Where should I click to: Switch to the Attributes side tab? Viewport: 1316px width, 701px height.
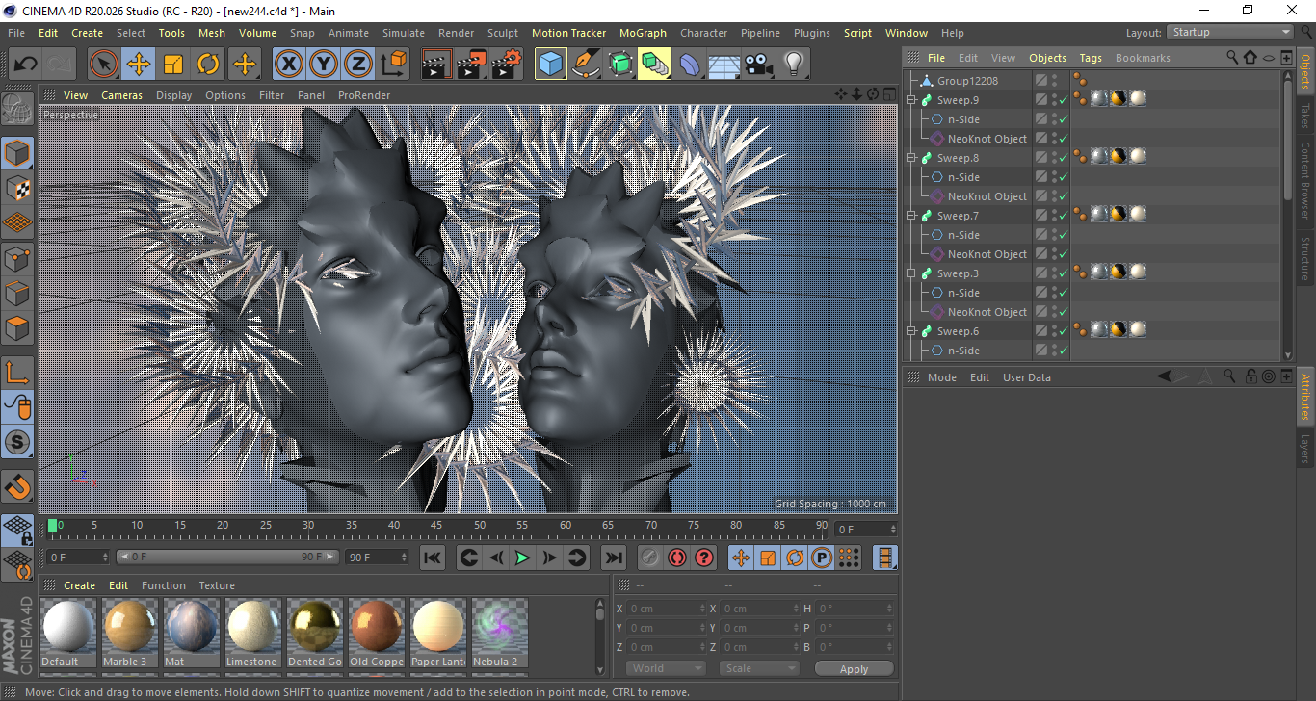click(1306, 398)
